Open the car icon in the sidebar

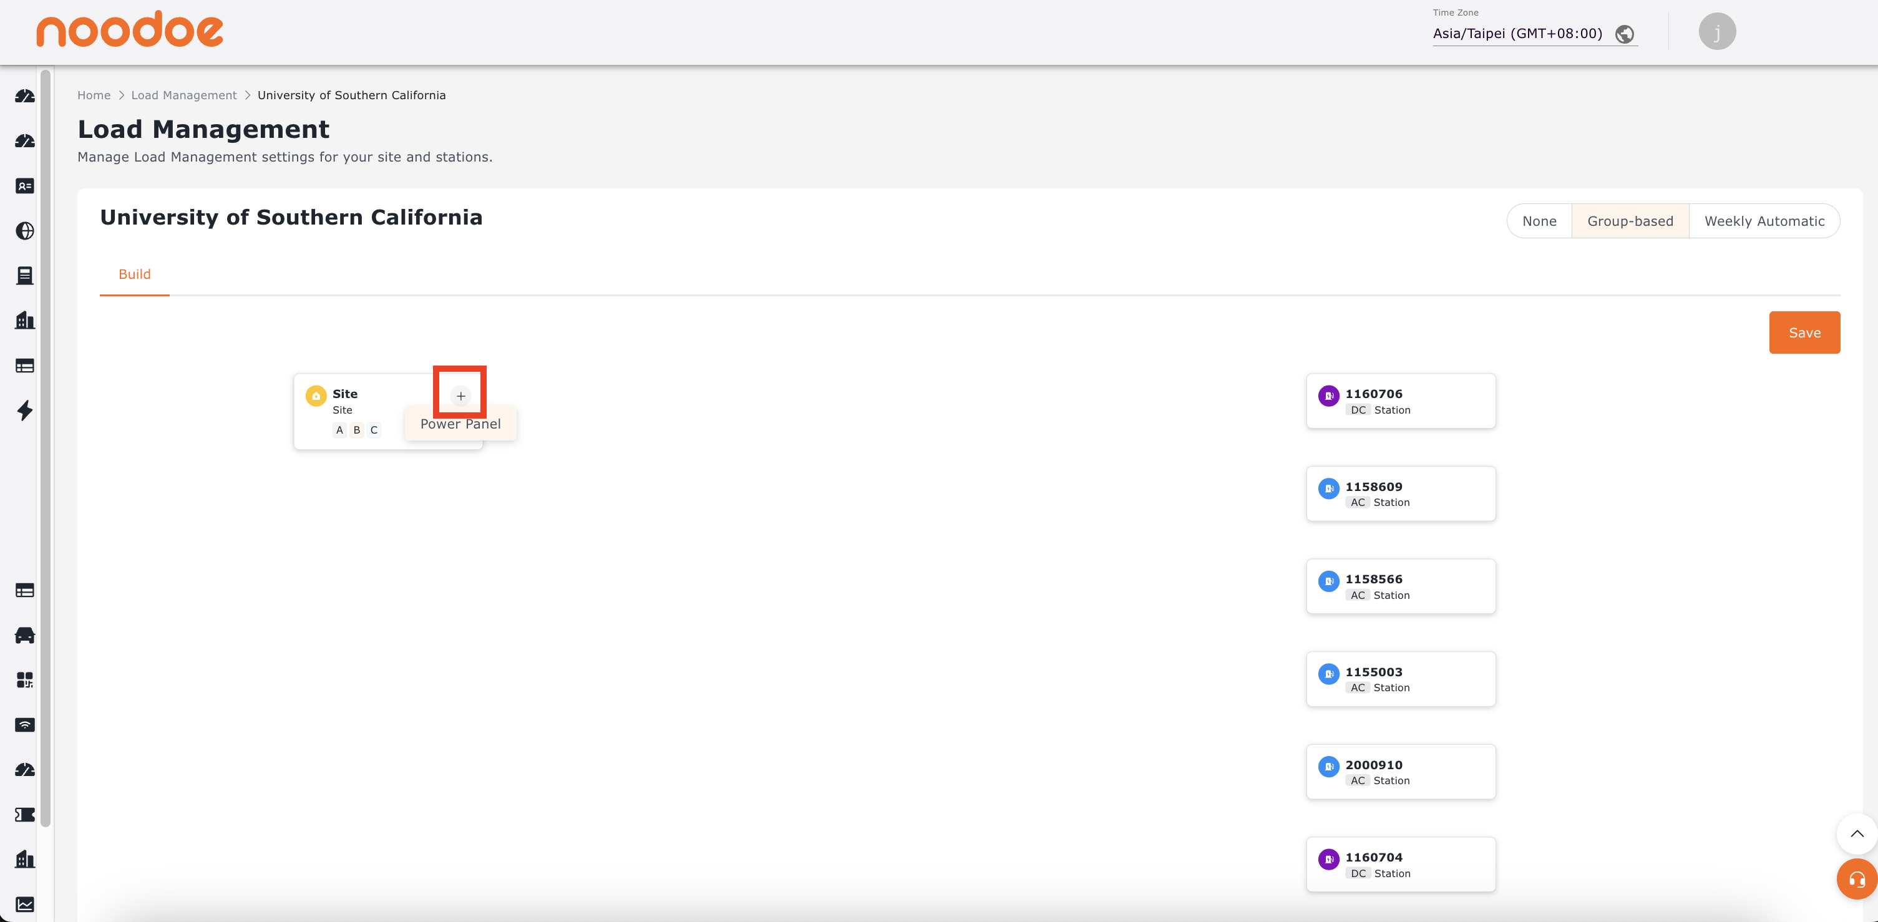click(x=25, y=636)
